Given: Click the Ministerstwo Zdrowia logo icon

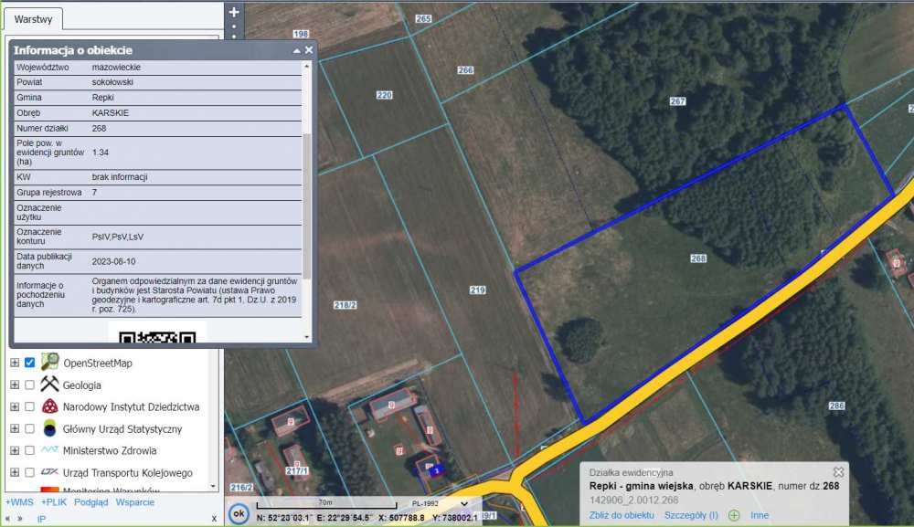Looking at the screenshot, I should 49,449.
